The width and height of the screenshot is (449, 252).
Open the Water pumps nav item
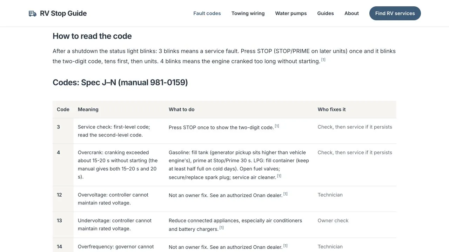click(291, 13)
